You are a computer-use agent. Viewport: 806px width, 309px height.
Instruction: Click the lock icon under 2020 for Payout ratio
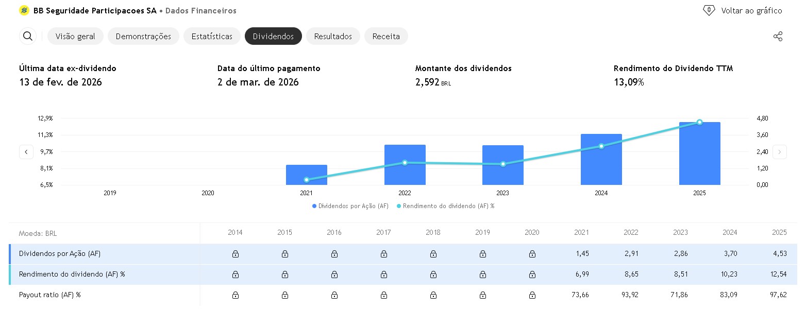pyautogui.click(x=532, y=295)
